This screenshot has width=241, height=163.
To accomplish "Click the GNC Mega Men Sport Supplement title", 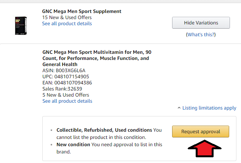I will point(82,11).
